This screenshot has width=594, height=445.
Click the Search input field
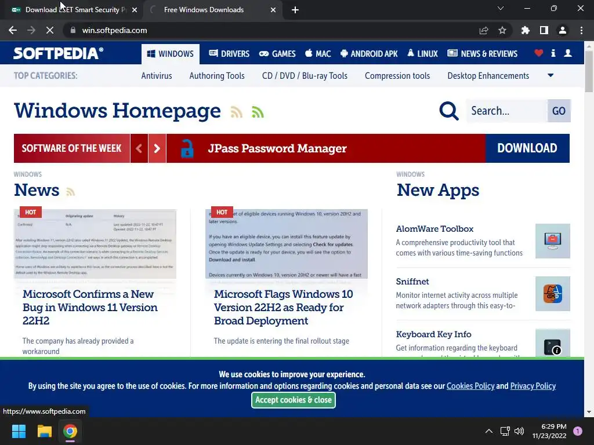tap(507, 111)
